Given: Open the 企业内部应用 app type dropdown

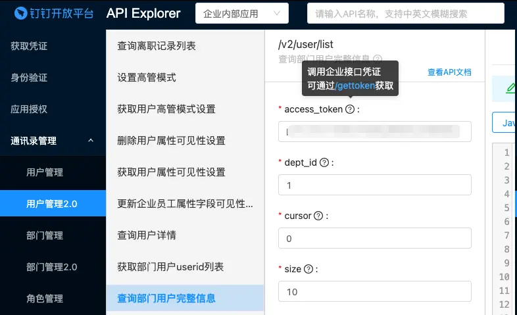Looking at the screenshot, I should [x=241, y=14].
